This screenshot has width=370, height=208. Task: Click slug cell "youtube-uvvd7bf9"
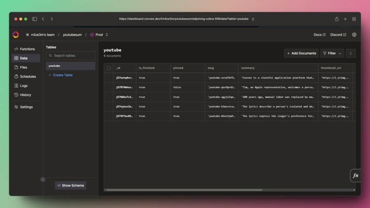[x=222, y=78]
